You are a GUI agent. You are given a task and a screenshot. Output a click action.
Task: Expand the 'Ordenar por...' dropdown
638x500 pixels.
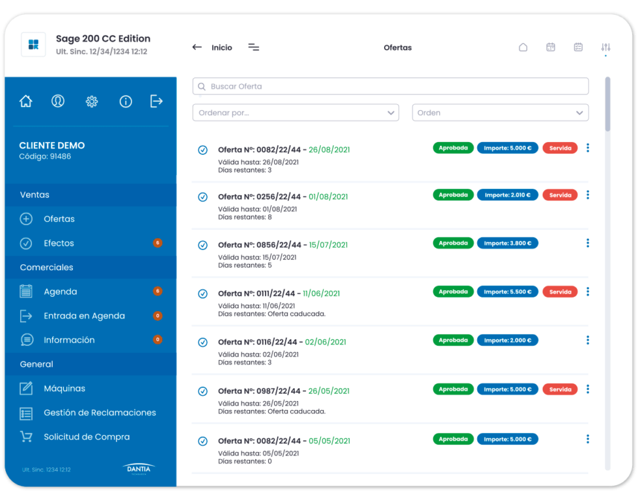[x=296, y=113]
